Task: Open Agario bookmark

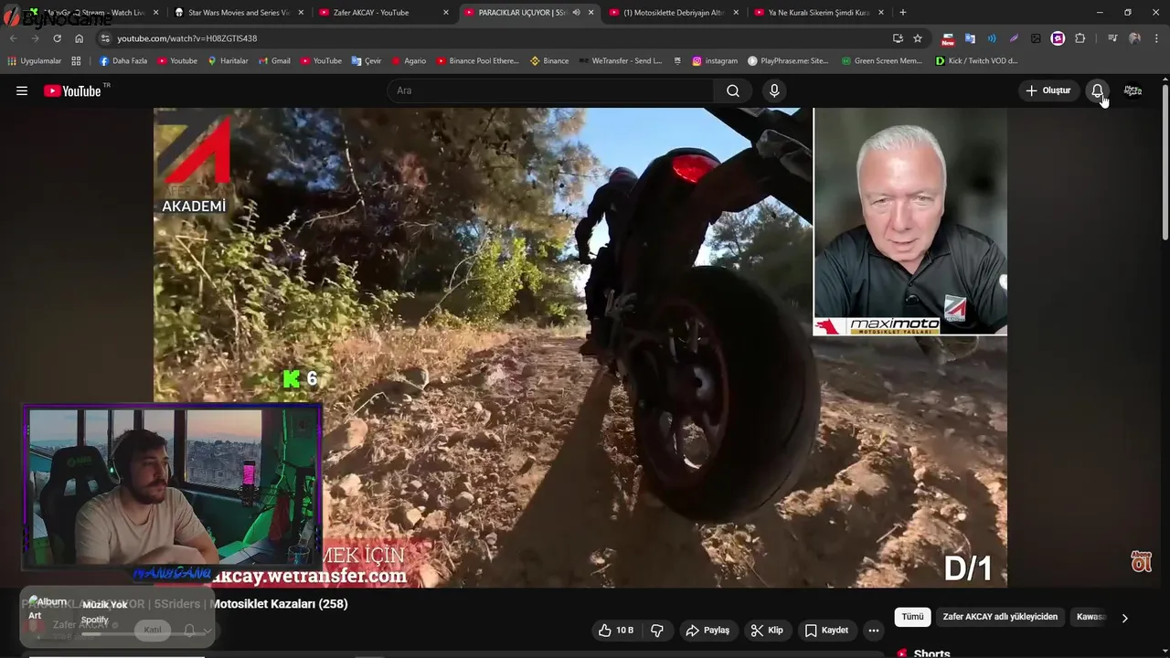Action: point(409,61)
